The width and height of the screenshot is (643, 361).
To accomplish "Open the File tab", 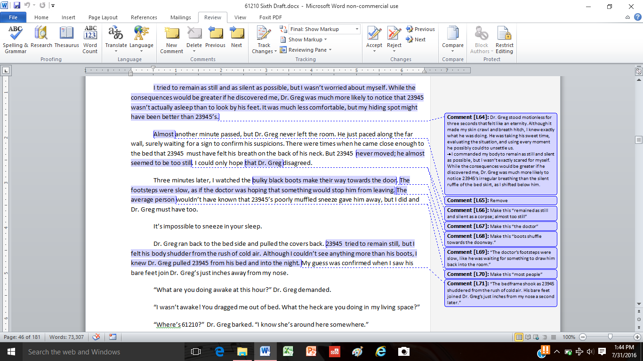I will [13, 17].
